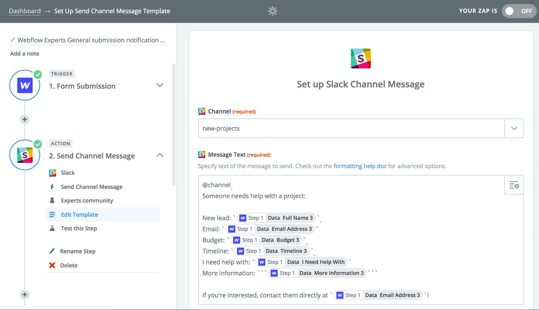Viewport: 539px width, 310px height.
Task: Open the insert-field button in Message Text
Action: tap(514, 185)
